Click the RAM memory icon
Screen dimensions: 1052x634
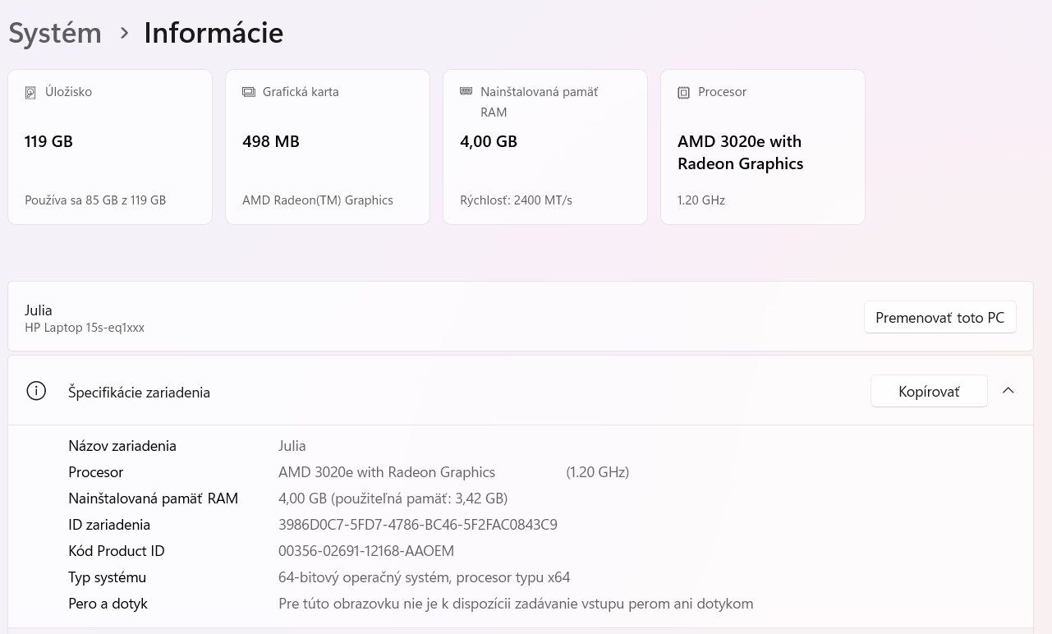coord(466,91)
